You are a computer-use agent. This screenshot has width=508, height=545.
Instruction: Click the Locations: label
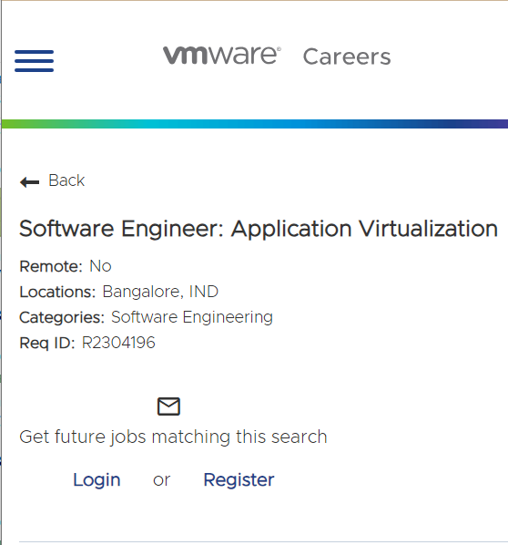(x=57, y=292)
